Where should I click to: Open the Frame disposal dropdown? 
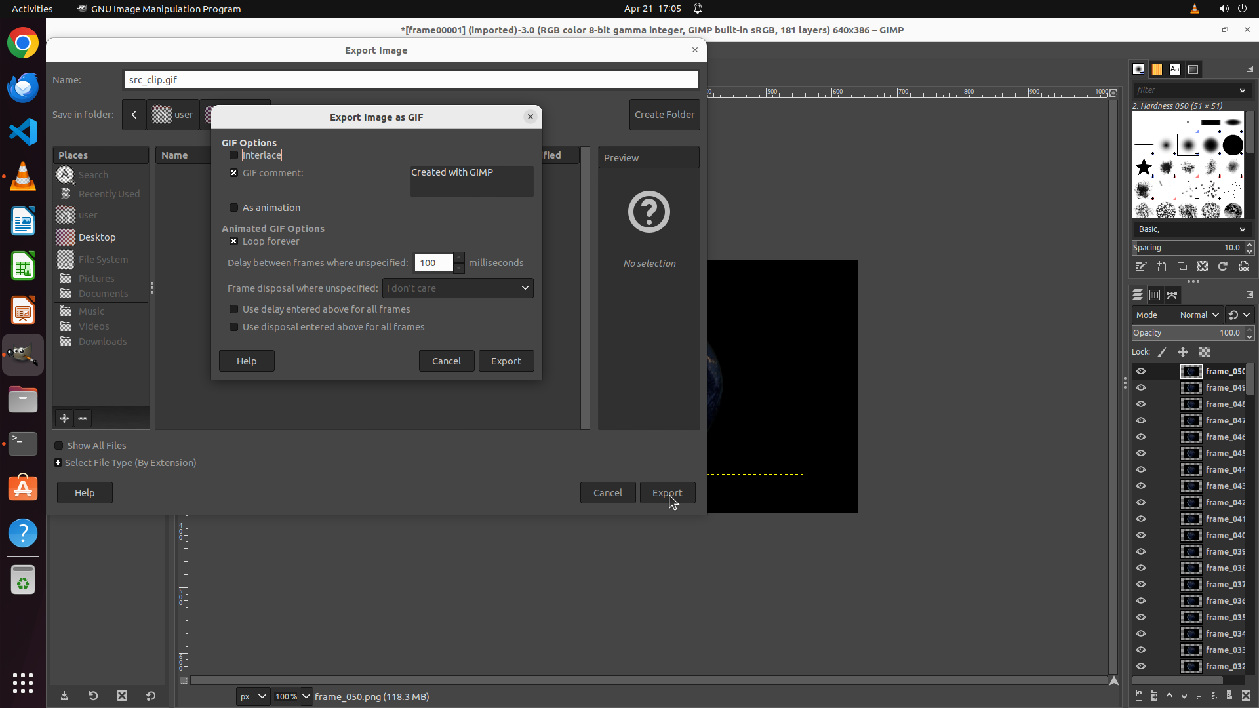point(458,288)
